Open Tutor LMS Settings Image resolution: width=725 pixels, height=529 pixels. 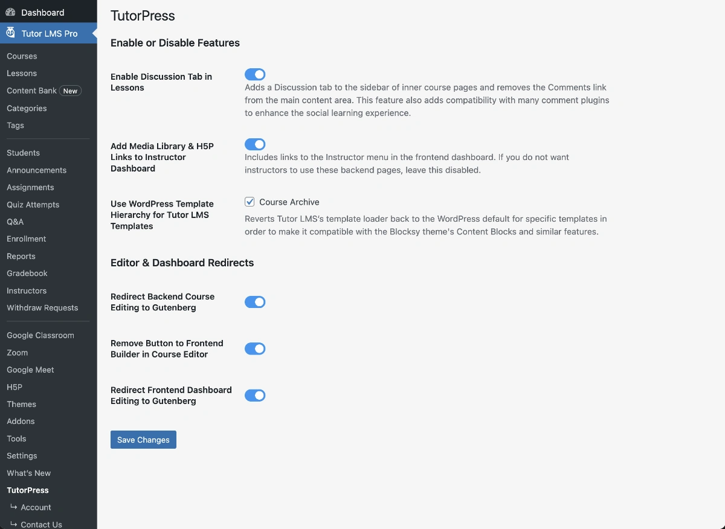(22, 455)
